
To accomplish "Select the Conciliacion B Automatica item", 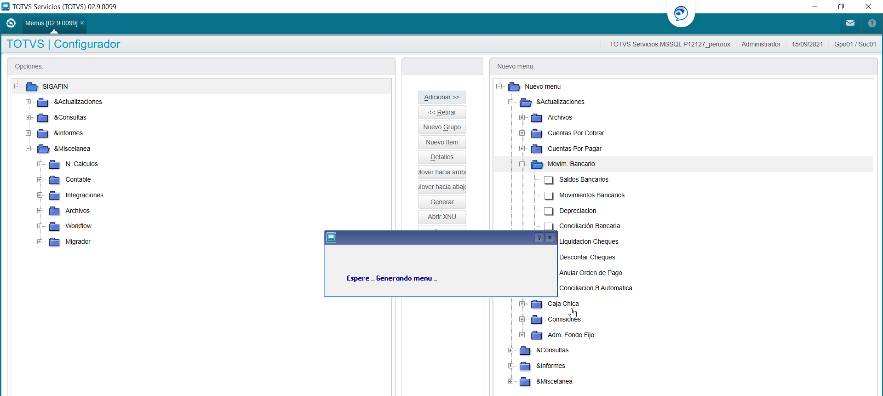I will (596, 288).
